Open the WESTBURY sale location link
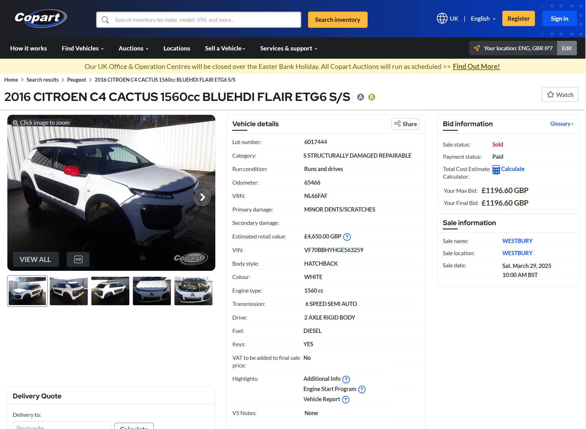This screenshot has width=586, height=429. 517,253
